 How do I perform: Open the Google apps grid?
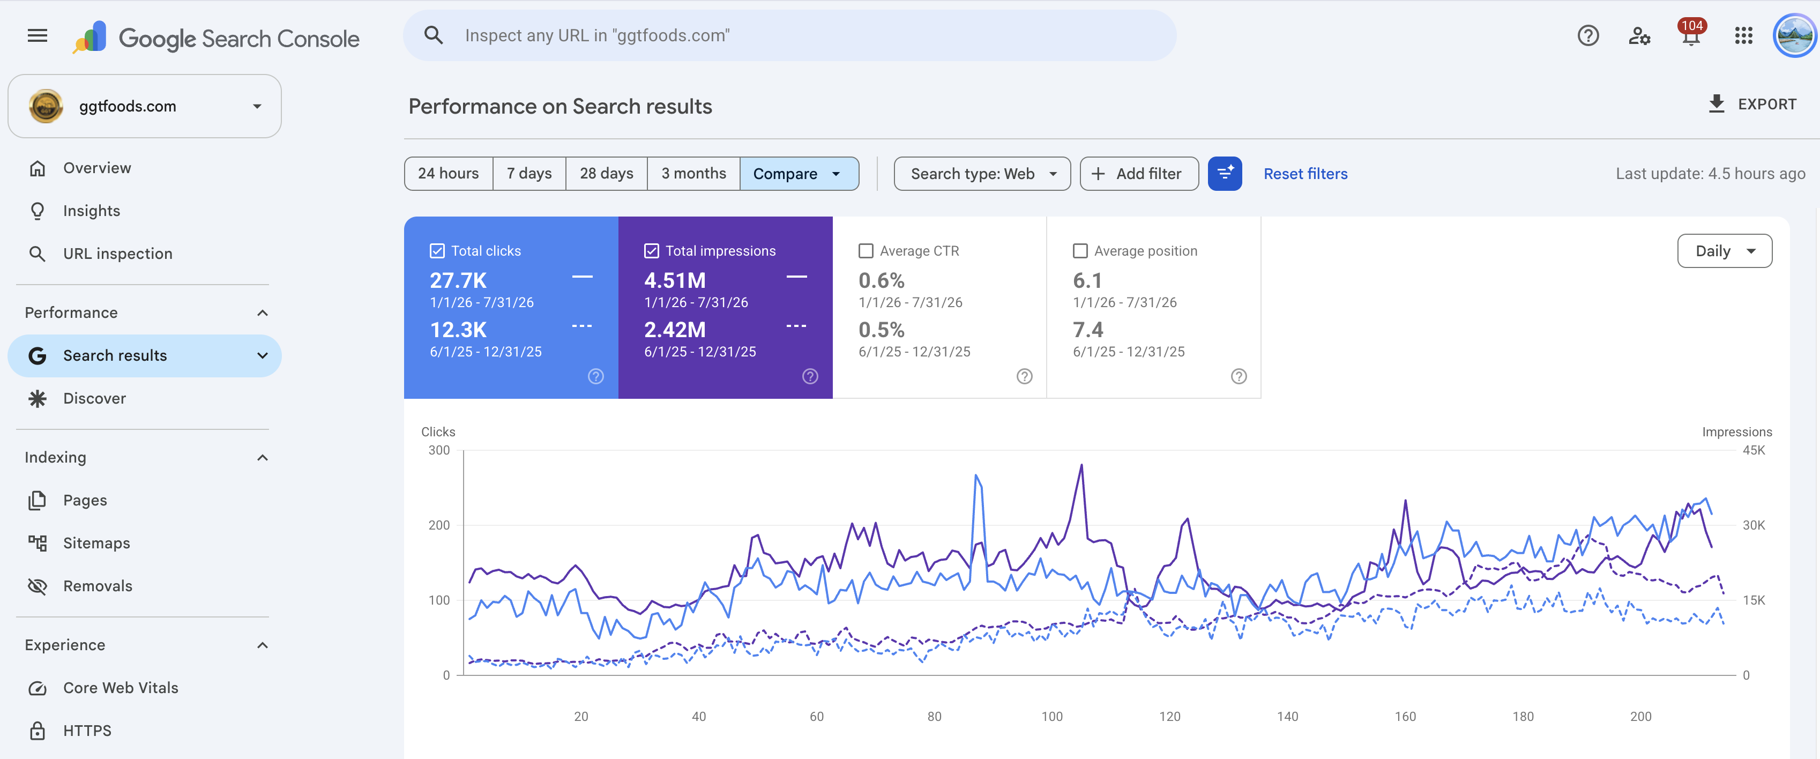tap(1743, 35)
